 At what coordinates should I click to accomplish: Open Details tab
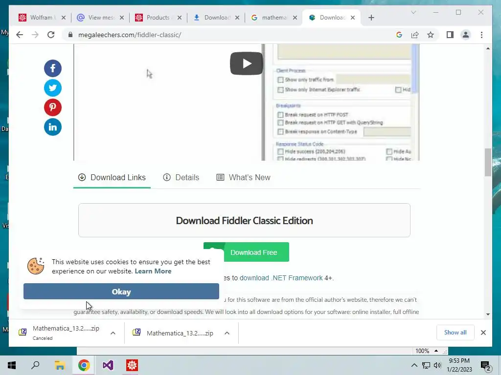pyautogui.click(x=181, y=178)
